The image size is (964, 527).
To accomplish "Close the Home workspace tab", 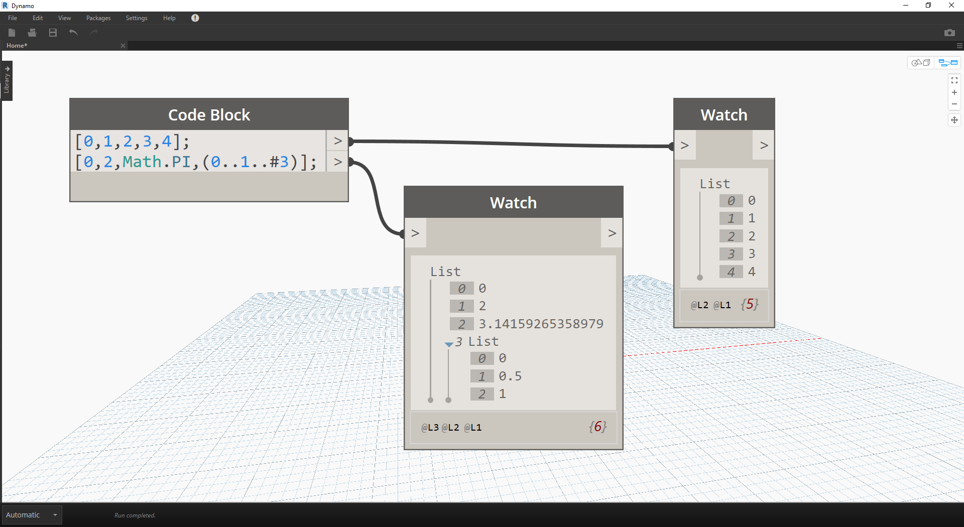I will [123, 46].
